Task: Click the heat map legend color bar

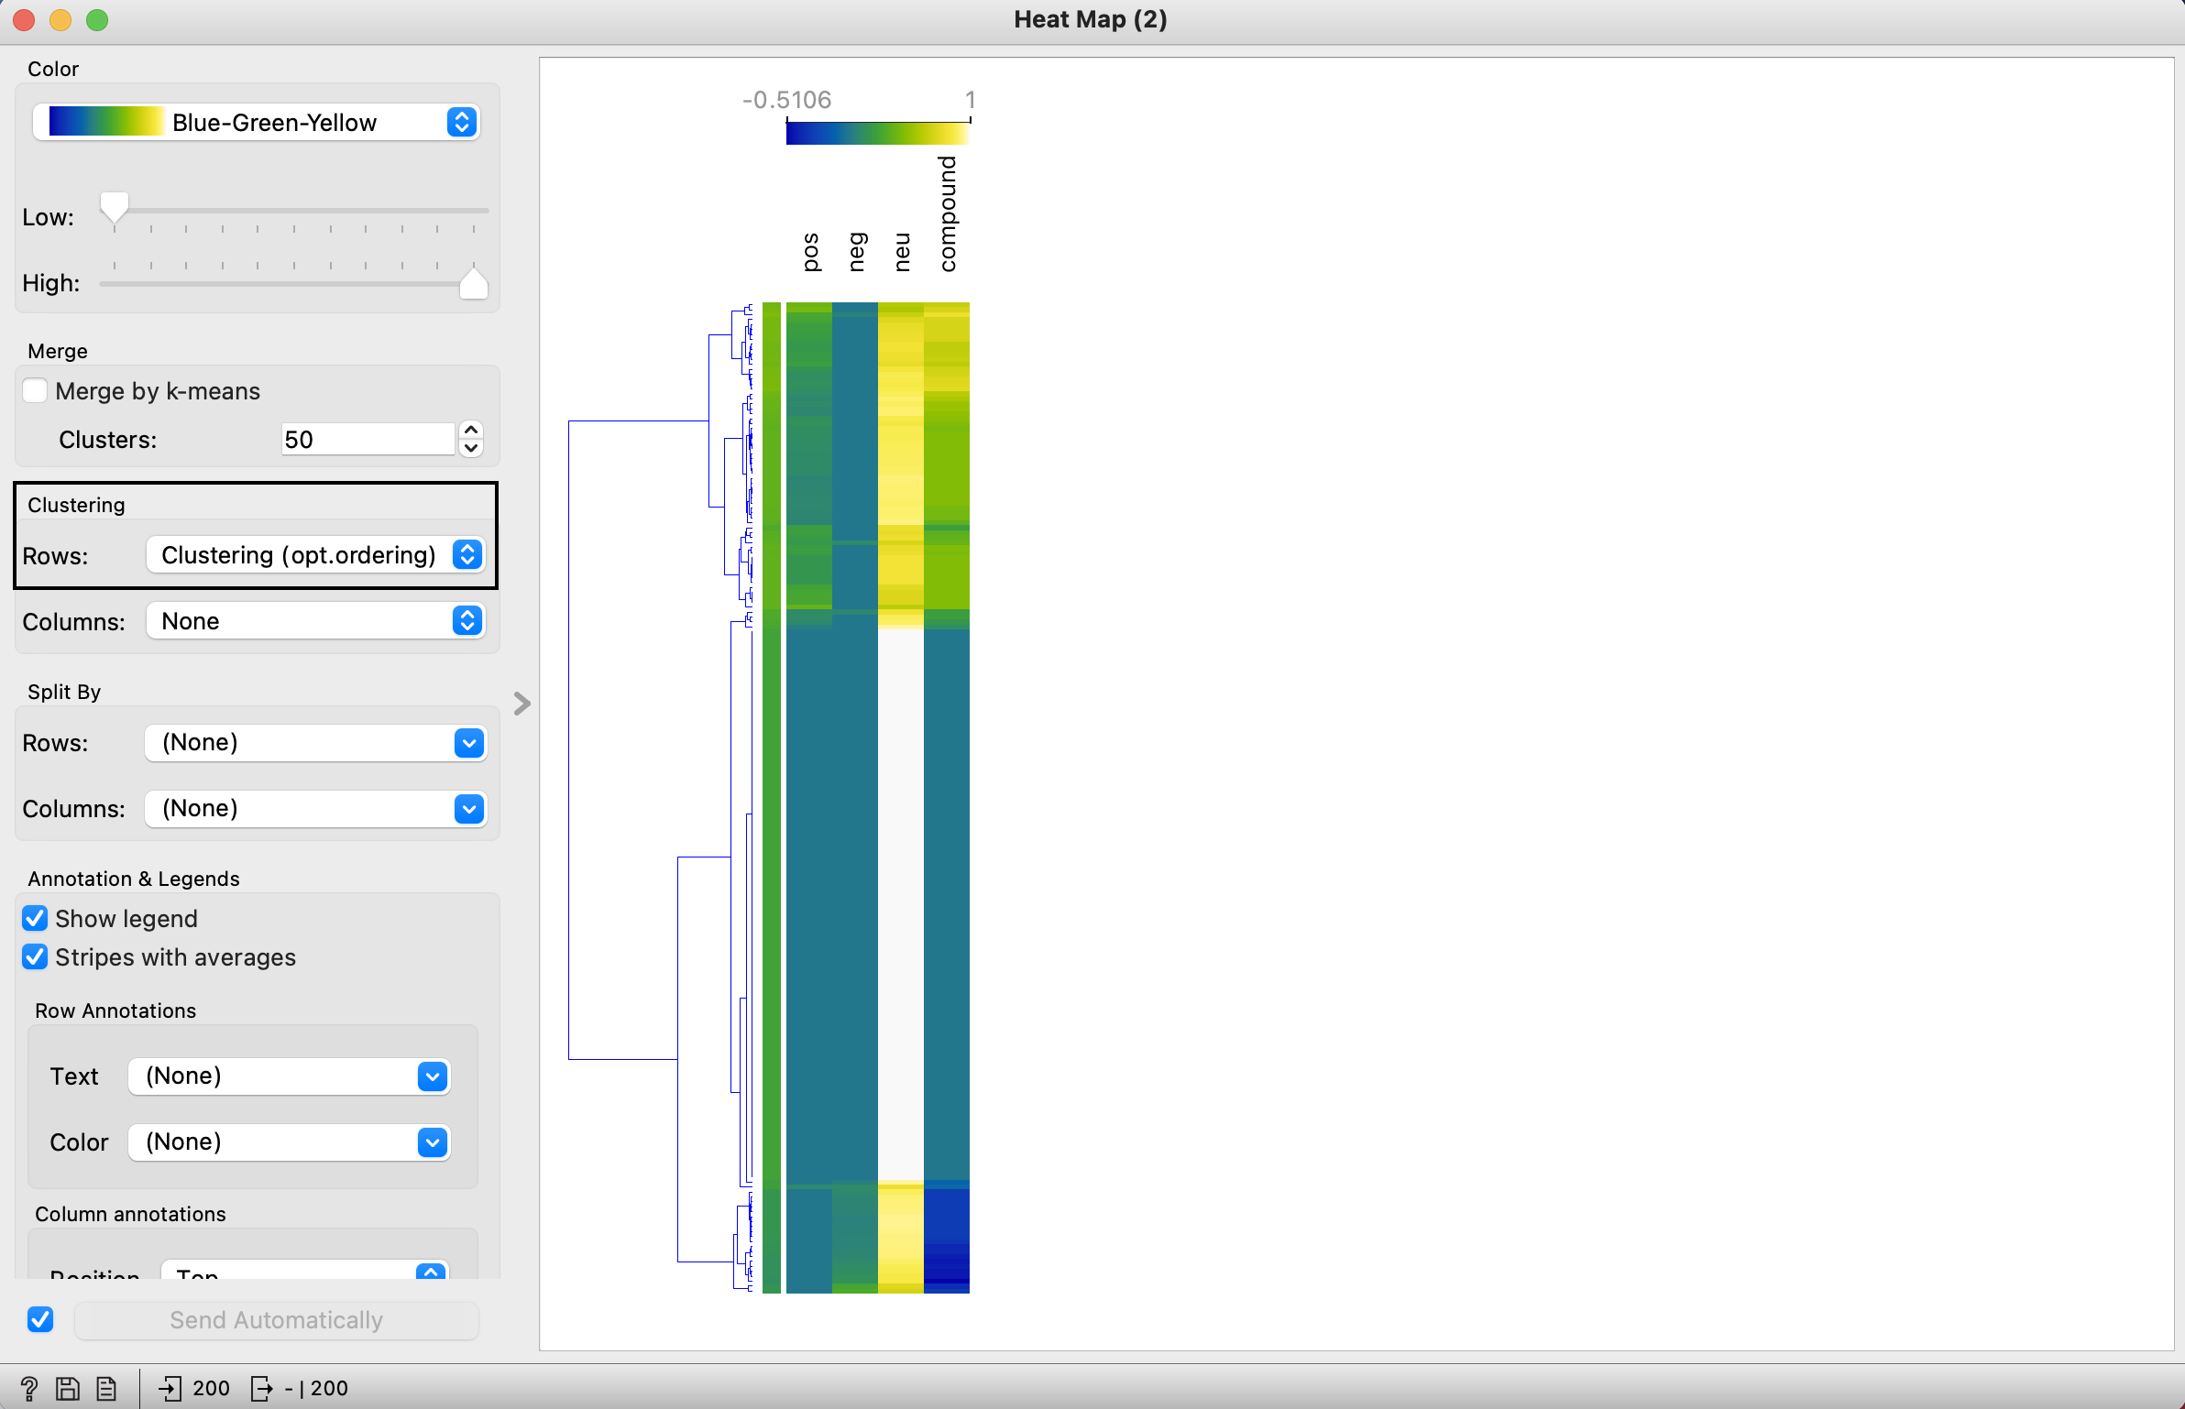Action: tap(877, 134)
